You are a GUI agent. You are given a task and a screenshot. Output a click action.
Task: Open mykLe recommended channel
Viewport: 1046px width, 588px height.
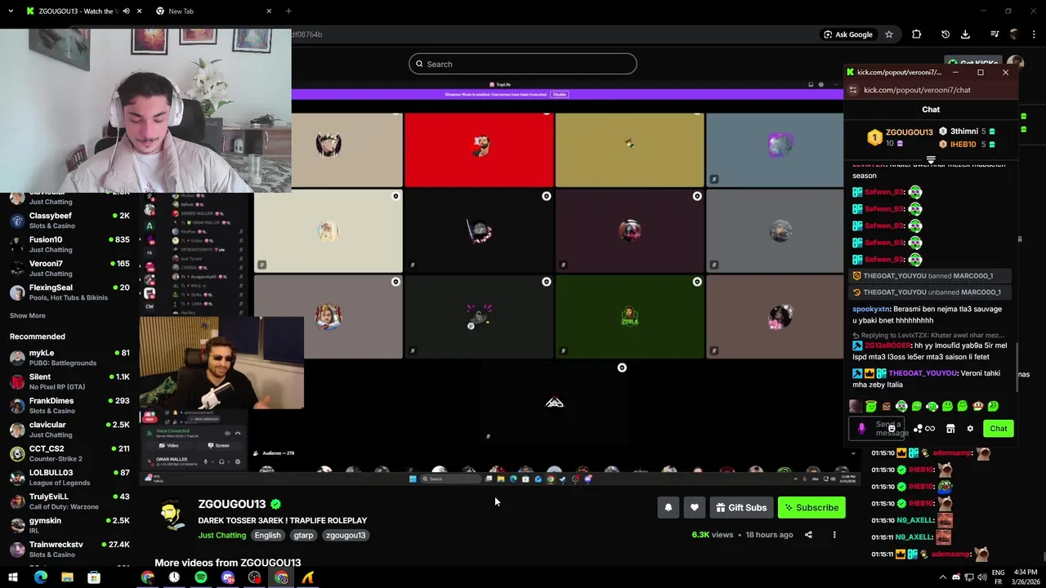point(69,358)
